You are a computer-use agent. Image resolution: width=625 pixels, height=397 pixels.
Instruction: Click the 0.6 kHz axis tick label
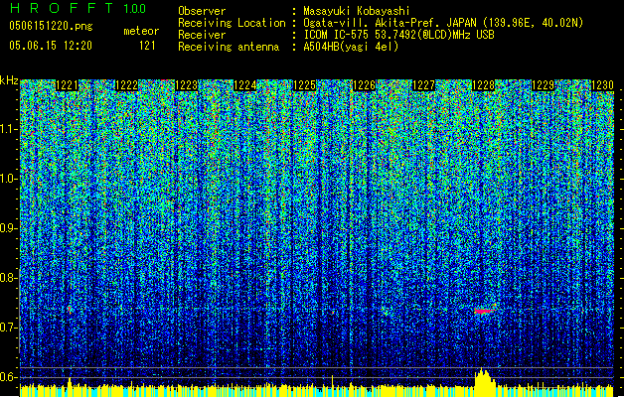9,377
